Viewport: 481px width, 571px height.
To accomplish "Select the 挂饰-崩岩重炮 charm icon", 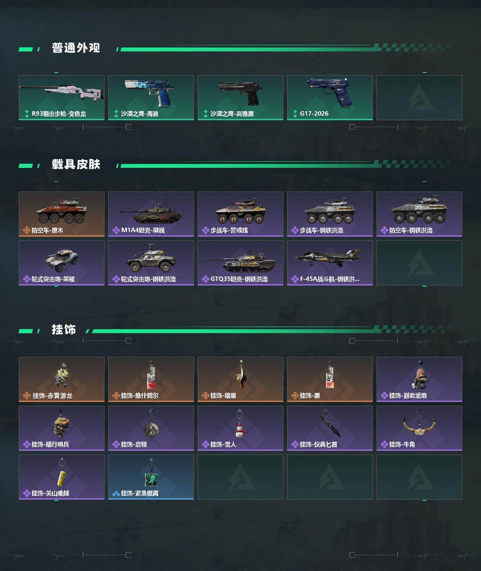I will pos(419,374).
